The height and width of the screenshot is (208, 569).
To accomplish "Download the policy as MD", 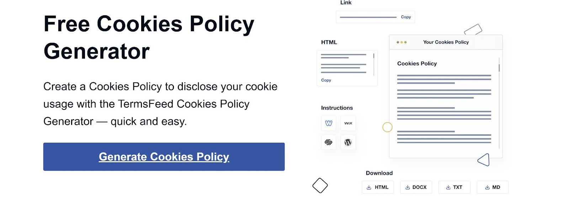I will point(493,187).
